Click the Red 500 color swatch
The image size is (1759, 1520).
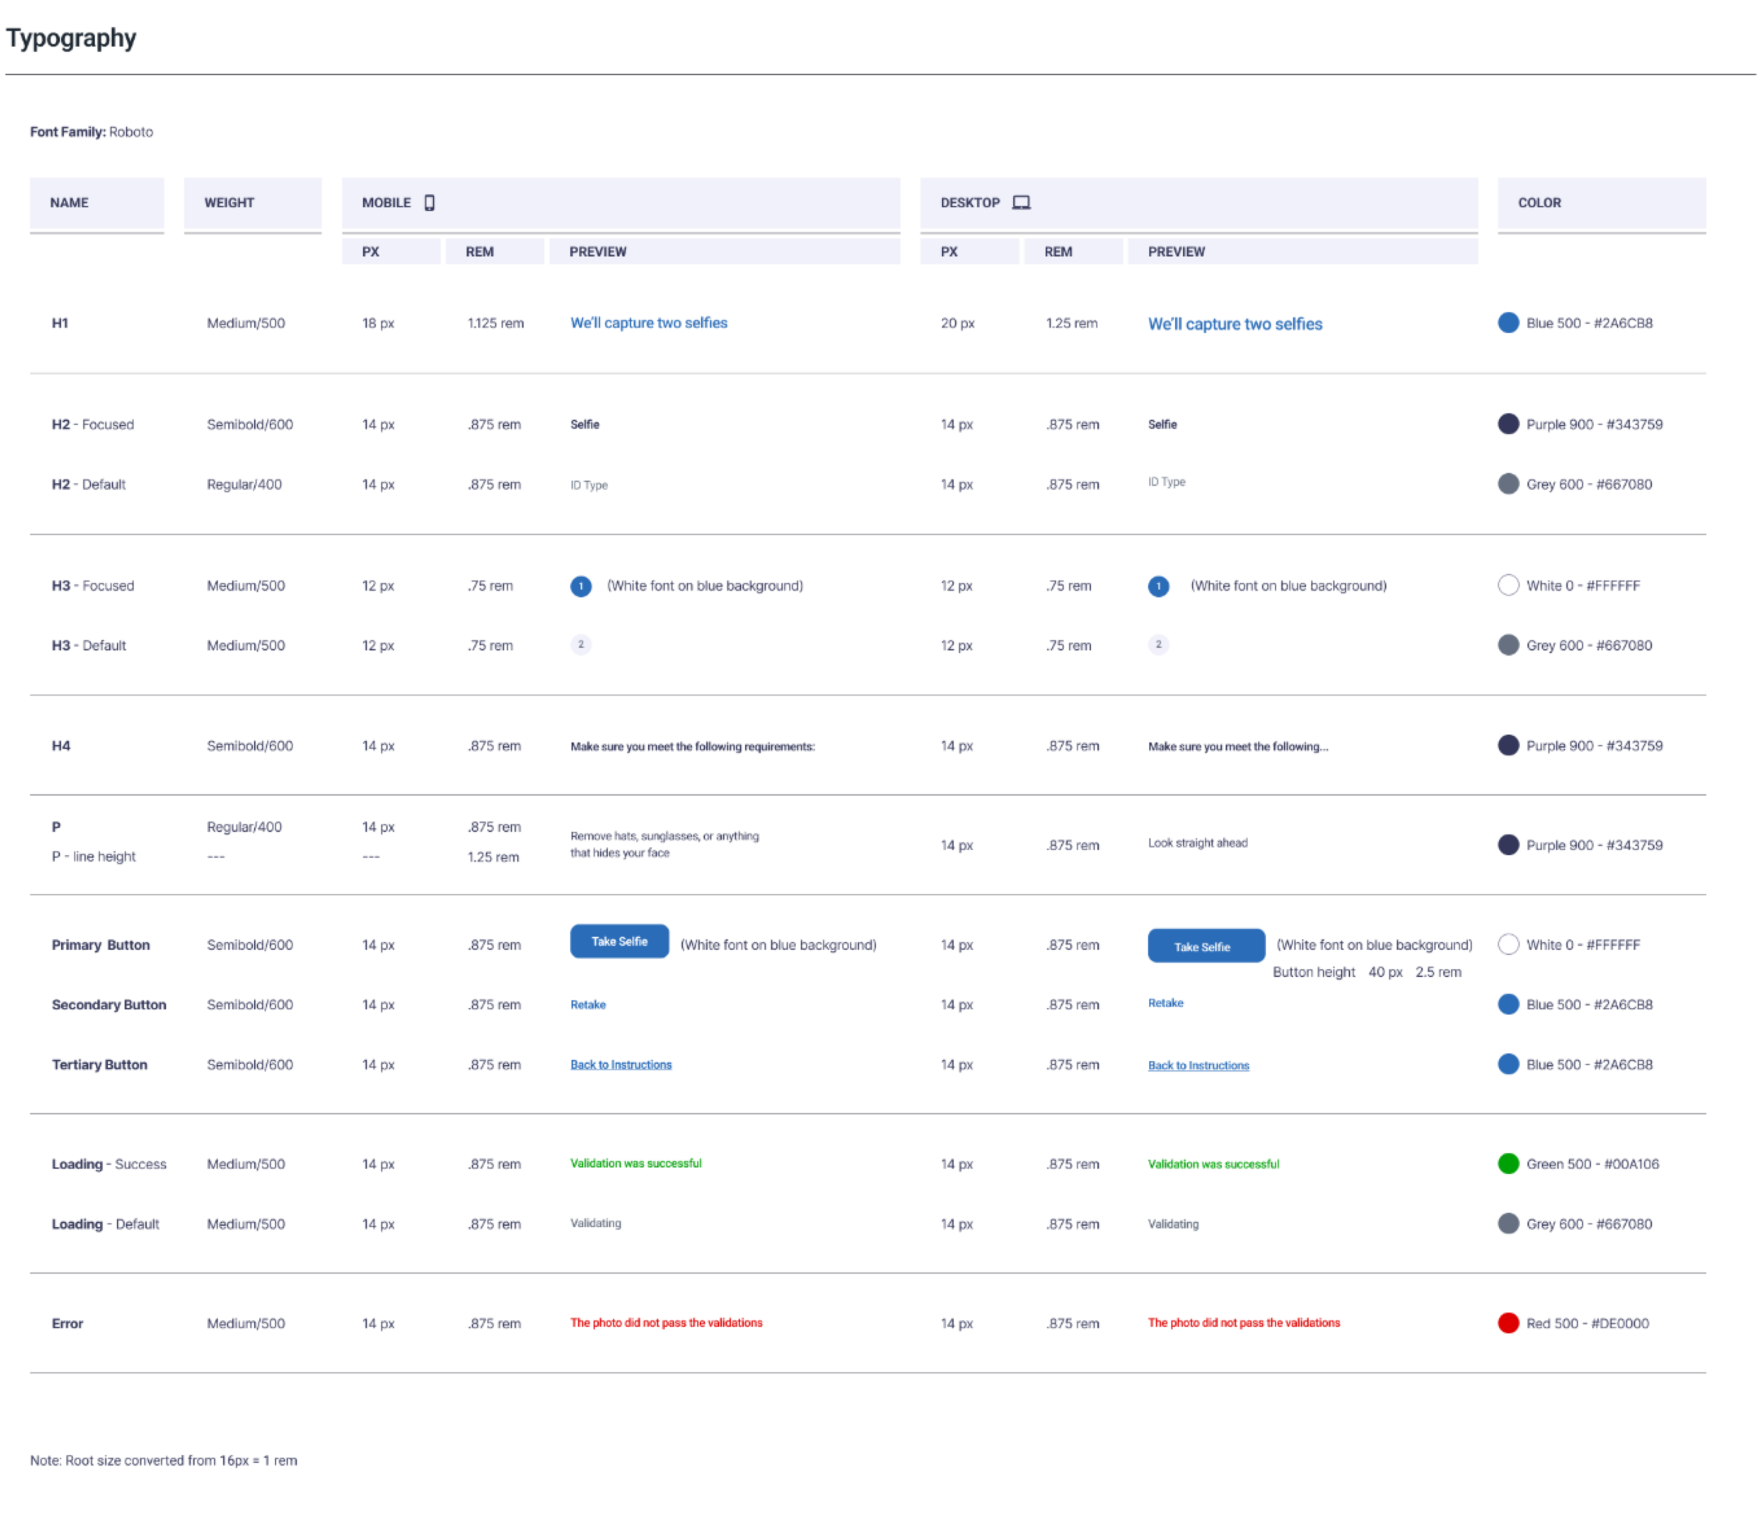click(1508, 1323)
